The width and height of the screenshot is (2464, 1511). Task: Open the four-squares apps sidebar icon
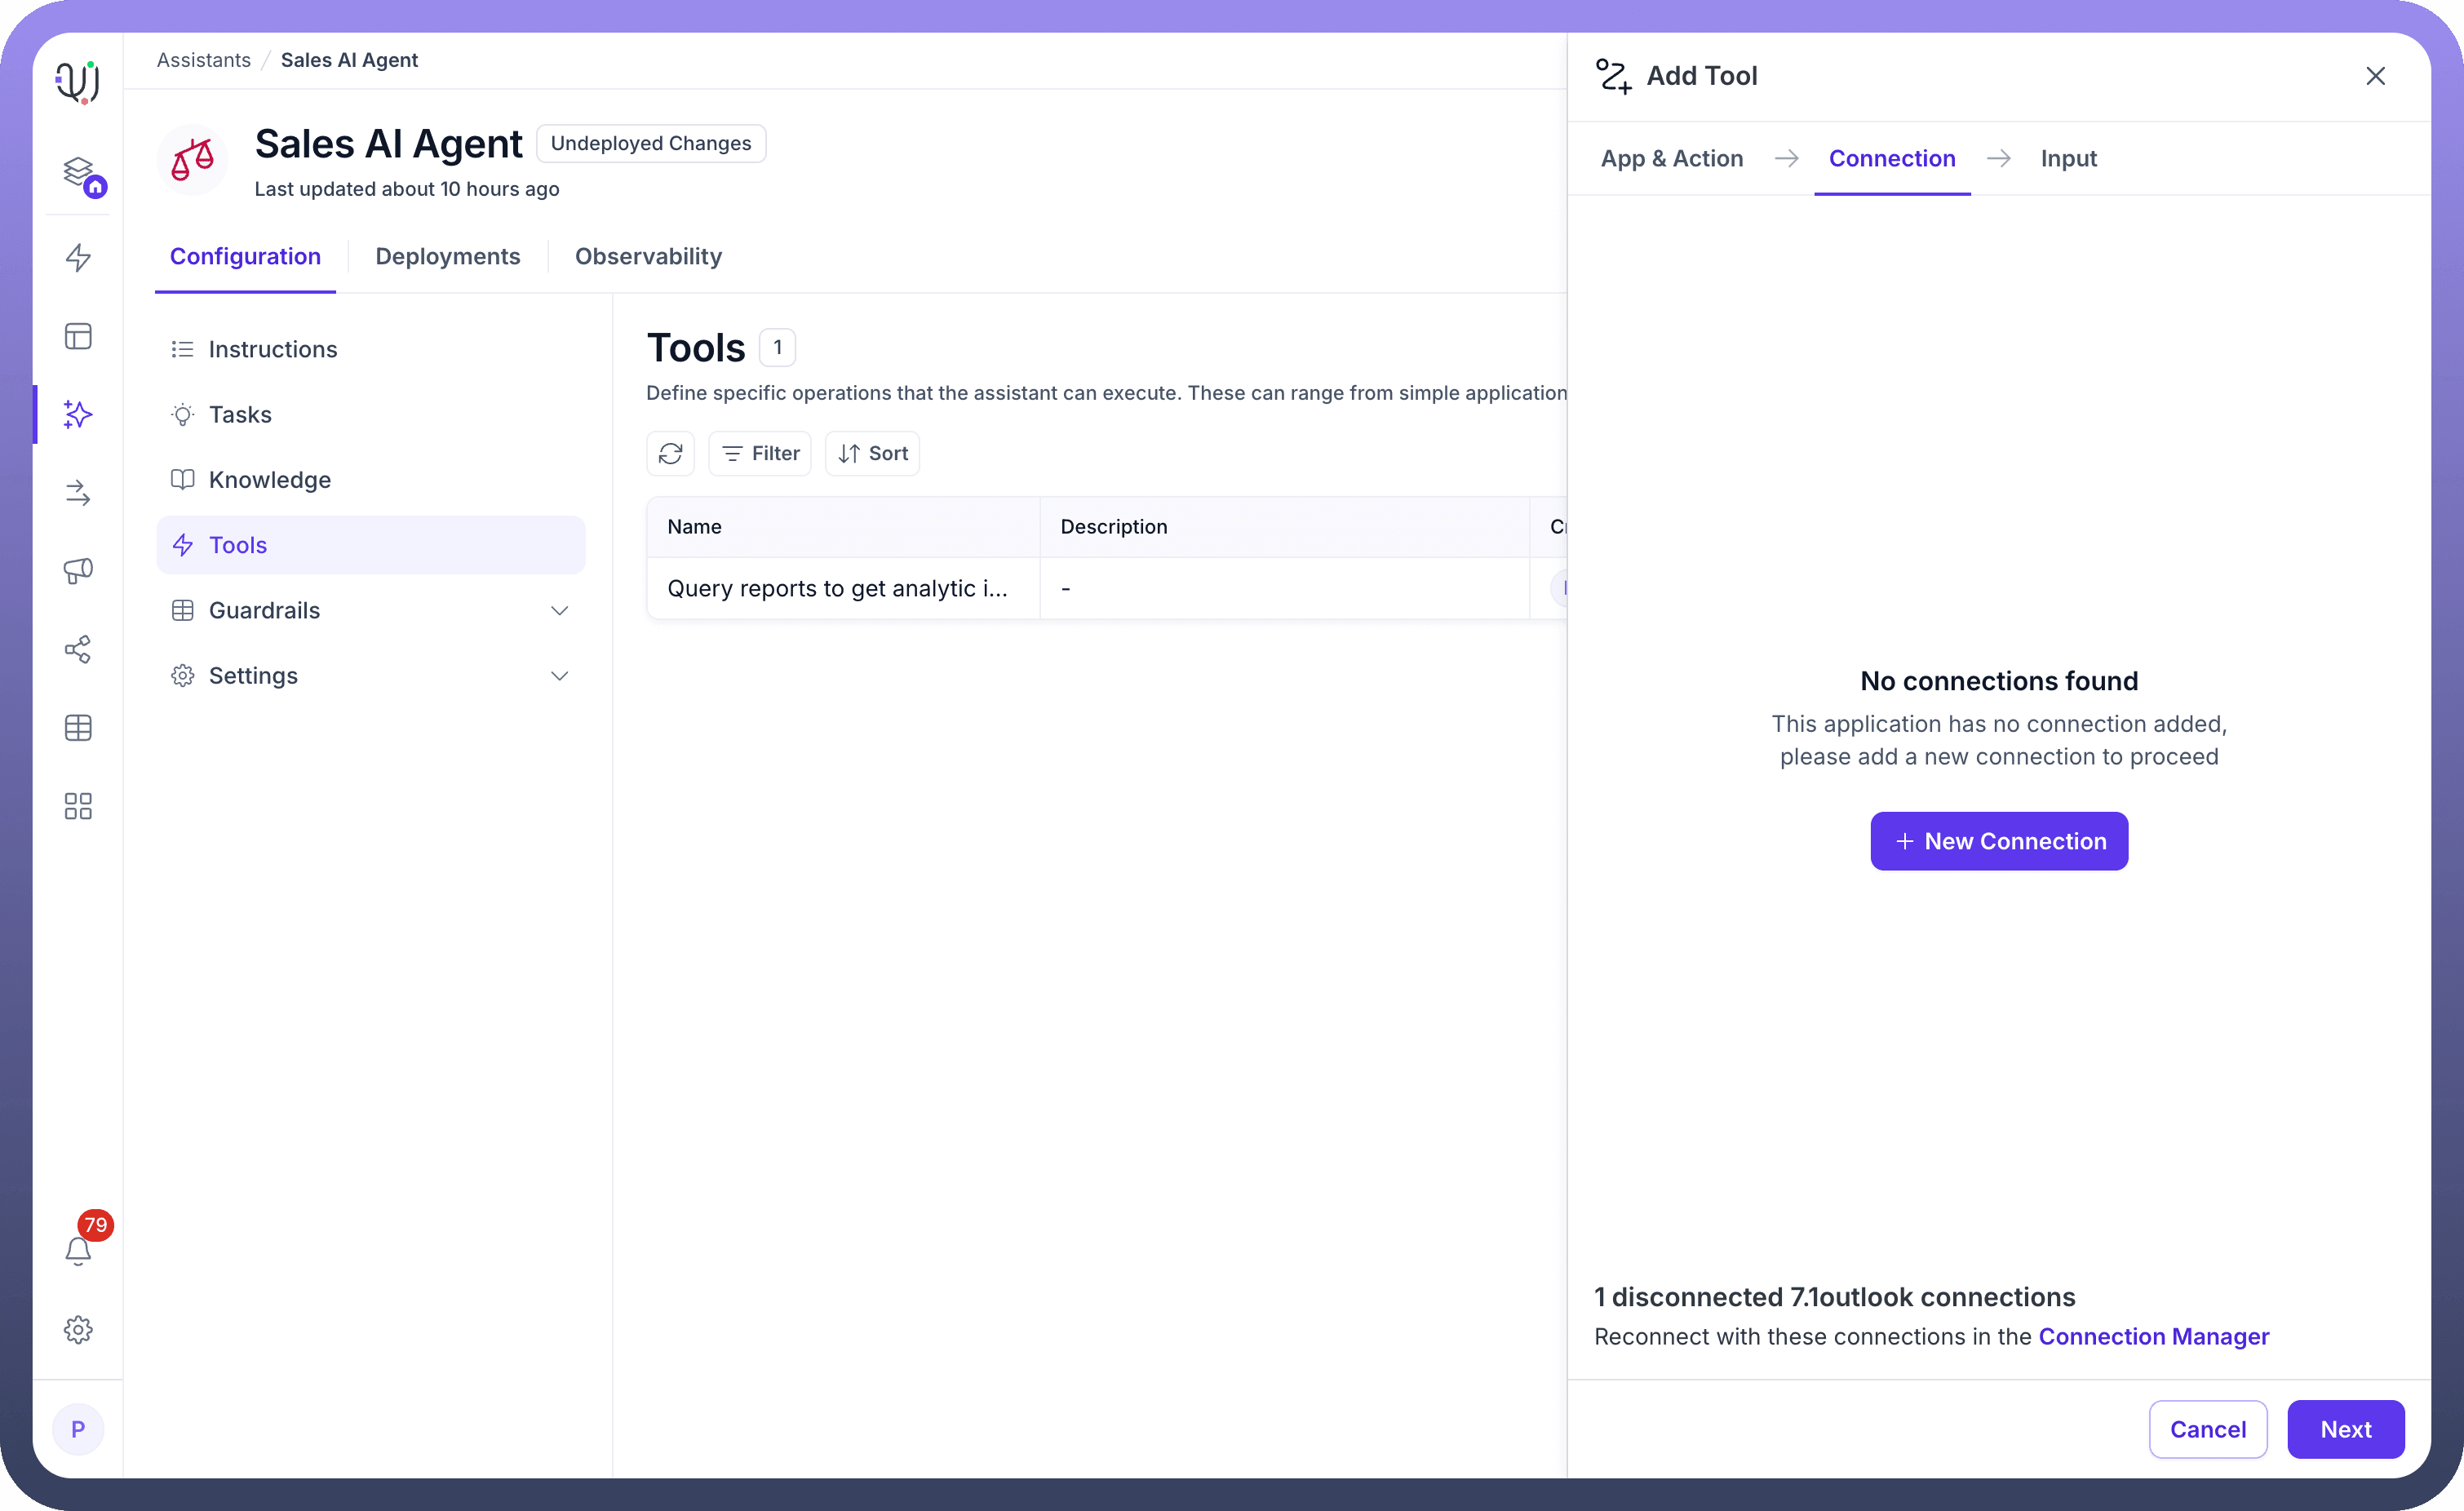tap(78, 806)
